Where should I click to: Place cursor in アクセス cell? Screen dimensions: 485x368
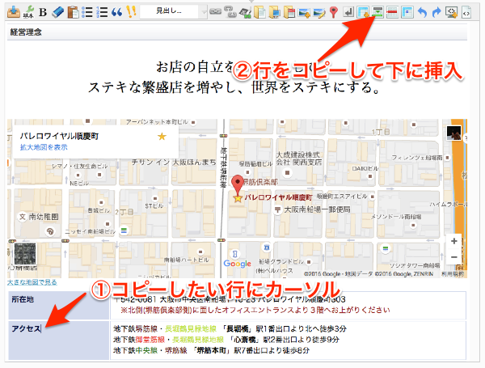point(59,341)
